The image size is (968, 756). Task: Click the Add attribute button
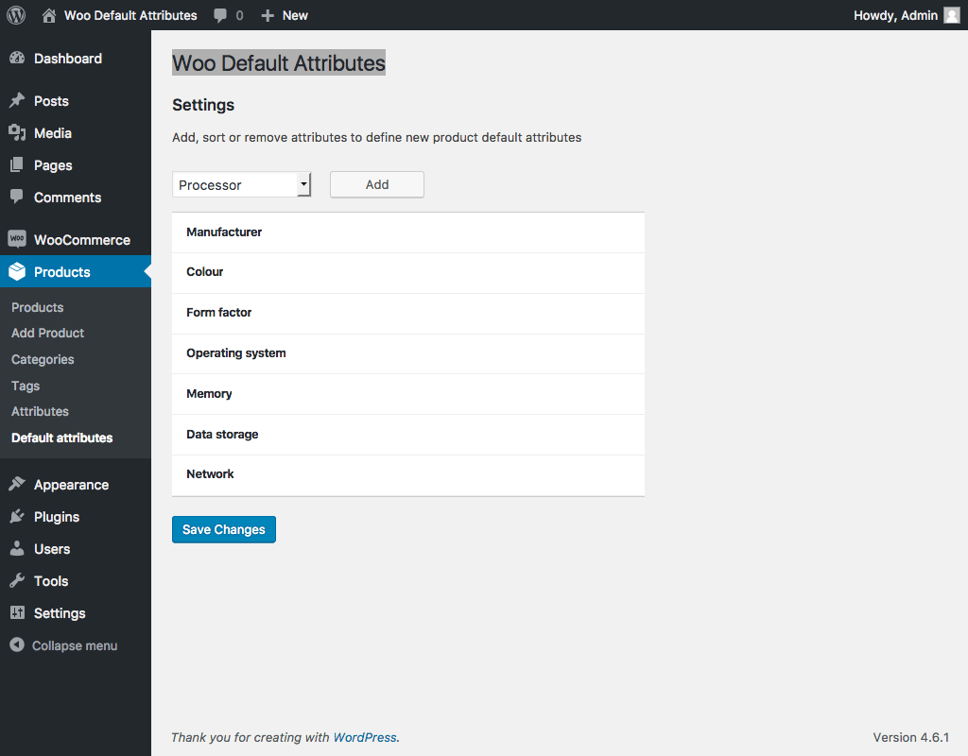coord(377,184)
